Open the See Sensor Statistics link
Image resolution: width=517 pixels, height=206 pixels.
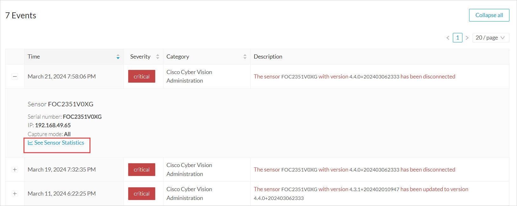[59, 143]
